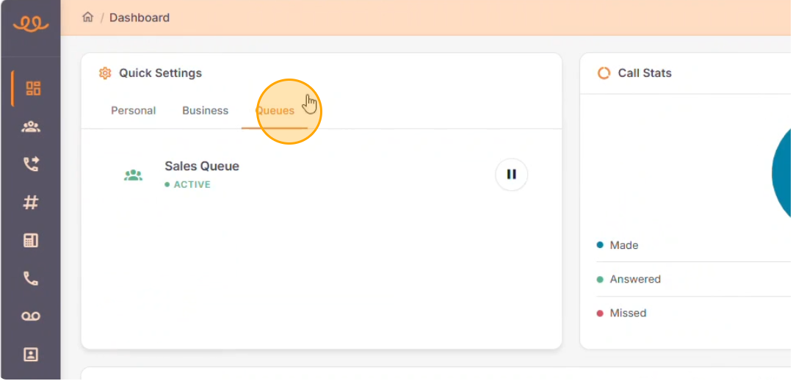Open the call forwarding sidebar icon
This screenshot has height=381, width=793.
31,164
